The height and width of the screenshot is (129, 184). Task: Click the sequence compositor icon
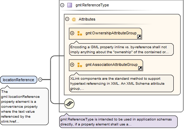click(69, 104)
